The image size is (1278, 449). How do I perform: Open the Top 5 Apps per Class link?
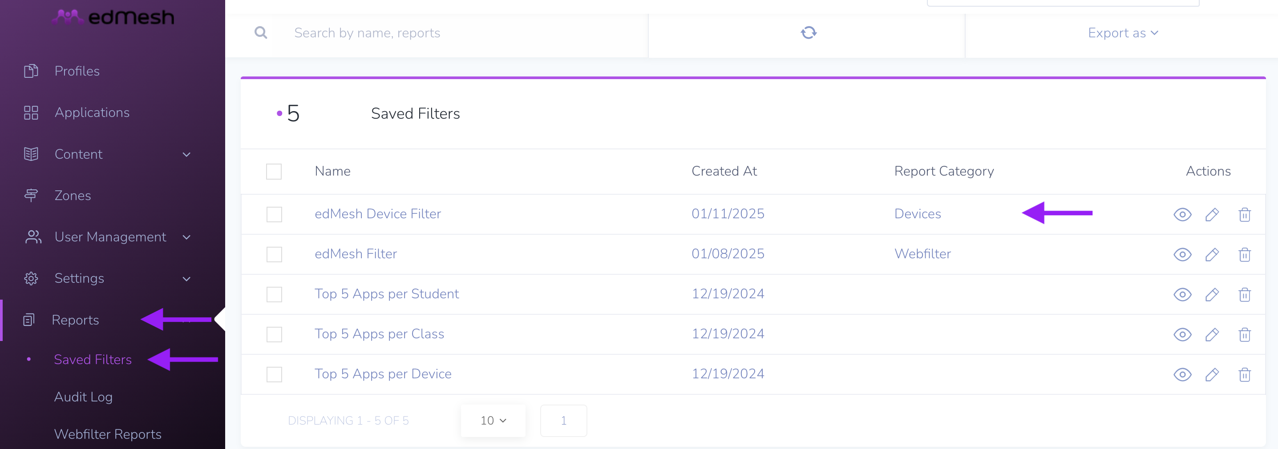coord(379,334)
